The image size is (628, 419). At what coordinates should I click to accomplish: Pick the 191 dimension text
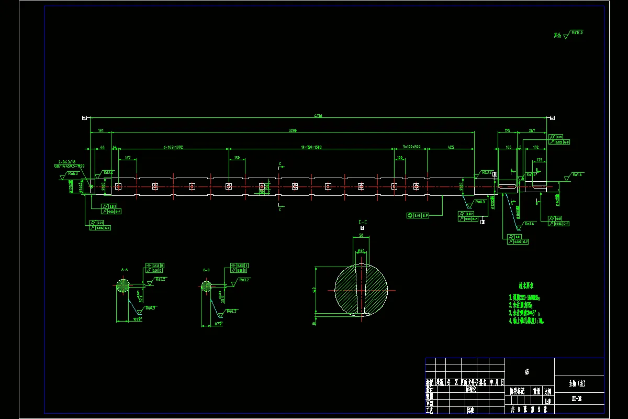tap(101, 130)
